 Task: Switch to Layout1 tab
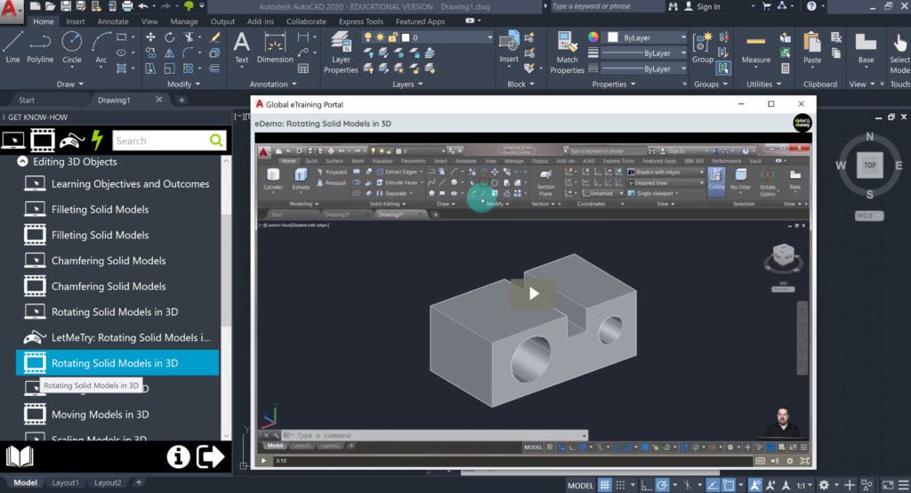click(65, 482)
